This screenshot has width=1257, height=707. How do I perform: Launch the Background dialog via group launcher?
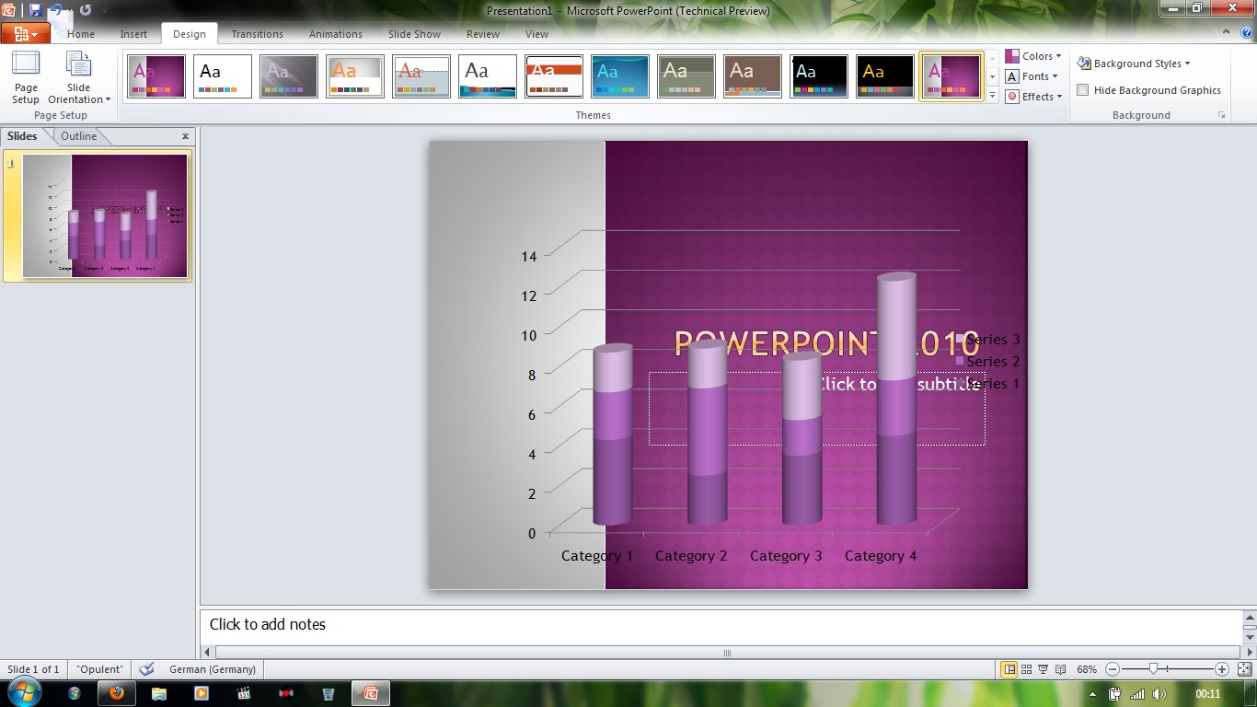pos(1222,115)
